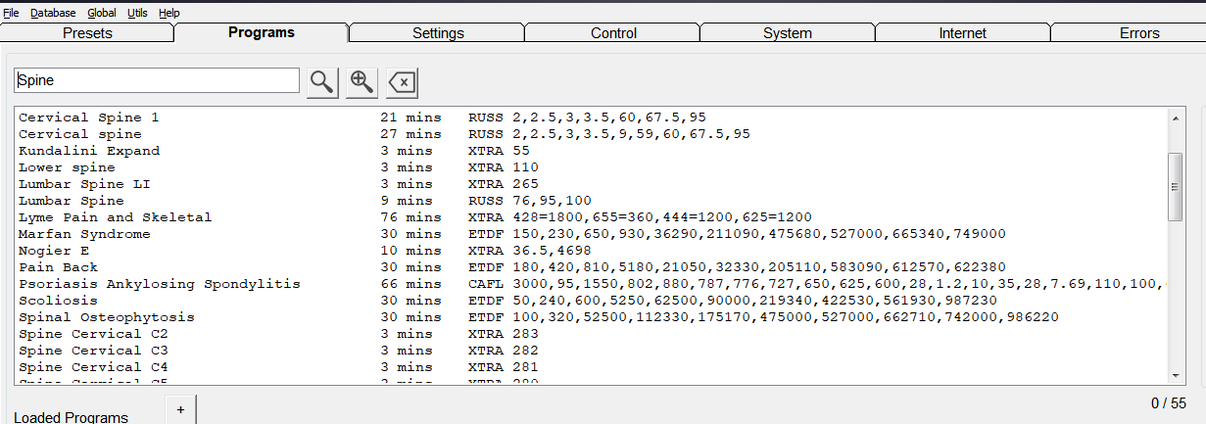This screenshot has width=1206, height=424.
Task: Select the 27 mins Cervical spine program
Action: (592, 134)
